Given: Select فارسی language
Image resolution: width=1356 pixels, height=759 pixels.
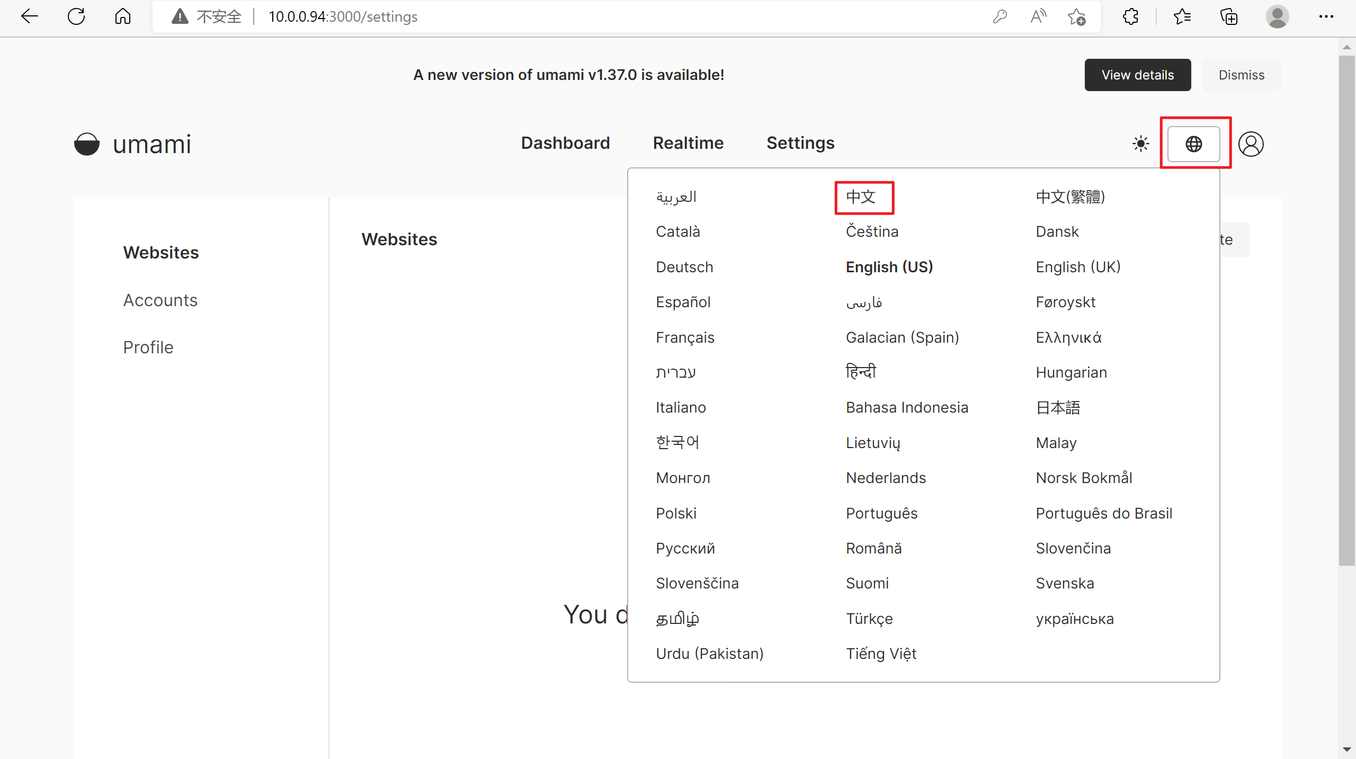Looking at the screenshot, I should coord(864,302).
